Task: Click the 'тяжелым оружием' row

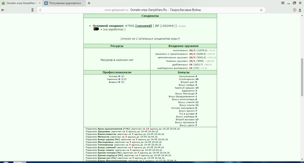Action: 190,61
